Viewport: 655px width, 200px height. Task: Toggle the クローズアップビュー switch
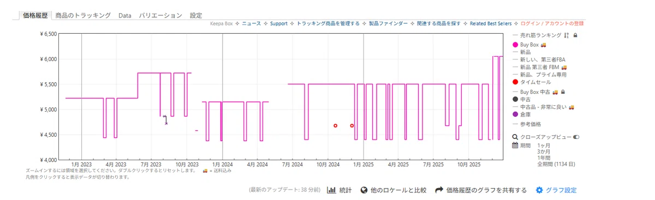click(x=576, y=137)
